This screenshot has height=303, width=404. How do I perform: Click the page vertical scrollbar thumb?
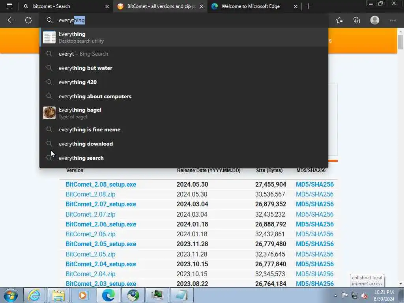(x=400, y=42)
